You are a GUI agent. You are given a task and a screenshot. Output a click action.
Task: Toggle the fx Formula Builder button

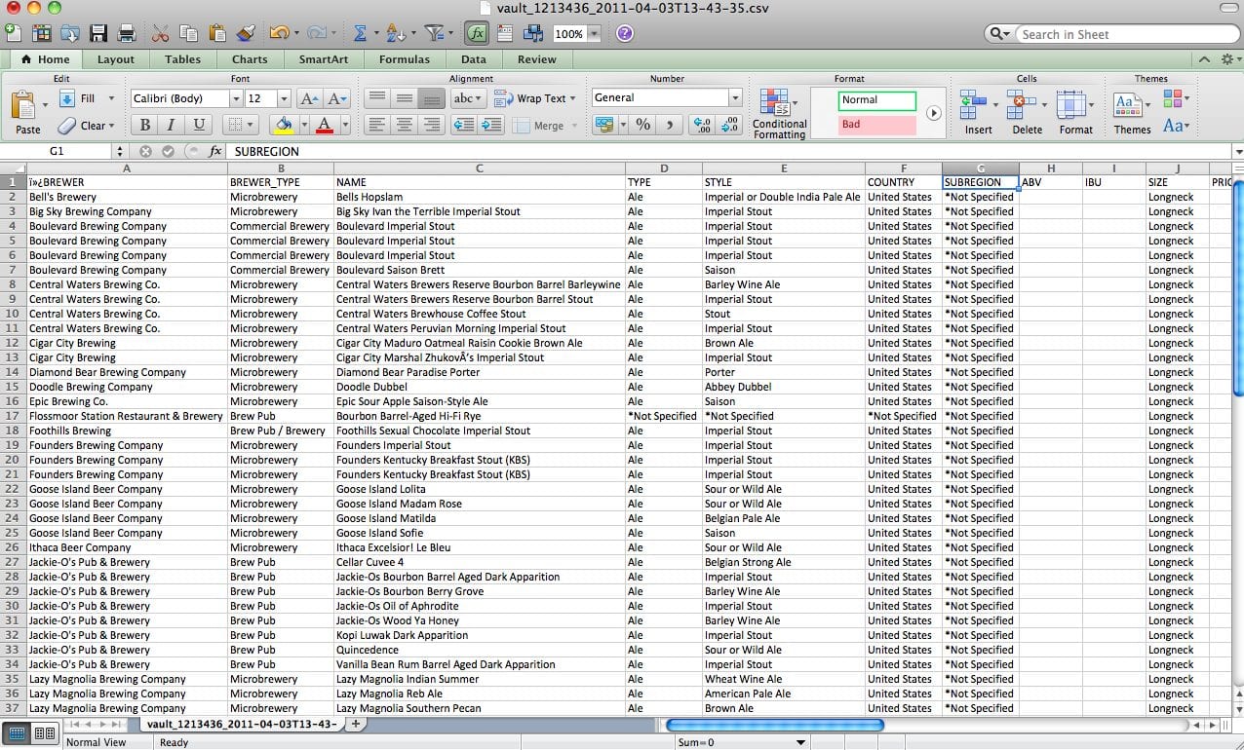pyautogui.click(x=476, y=33)
